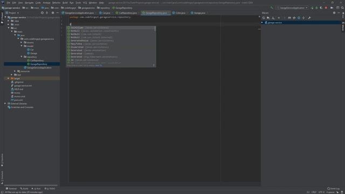This screenshot has width=345, height=194.
Task: Open Run tool window button
Action: 36,189
